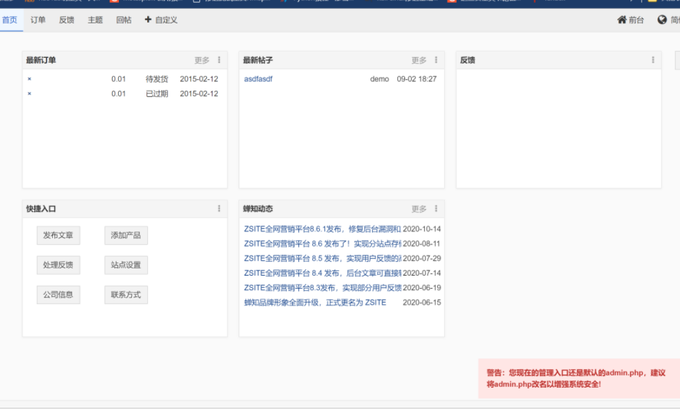Click the globe icon beside 简体
This screenshot has width=680, height=409.
point(662,20)
